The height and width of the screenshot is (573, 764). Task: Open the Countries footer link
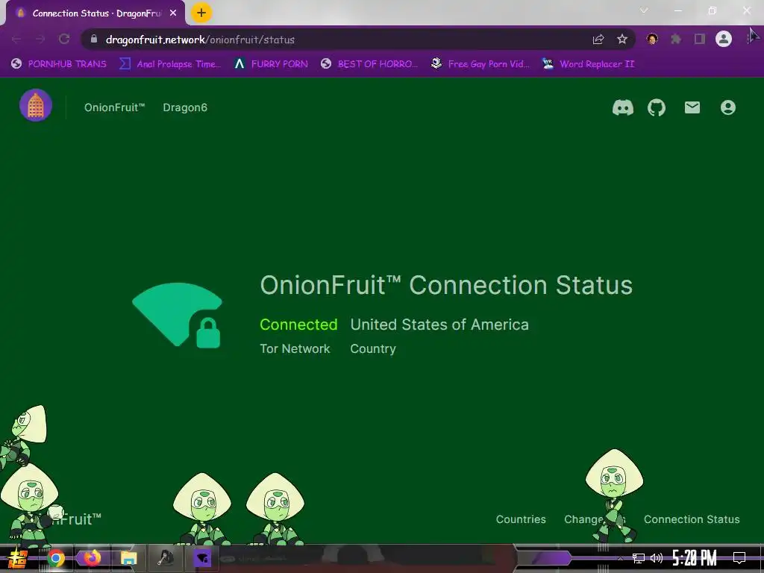point(521,519)
